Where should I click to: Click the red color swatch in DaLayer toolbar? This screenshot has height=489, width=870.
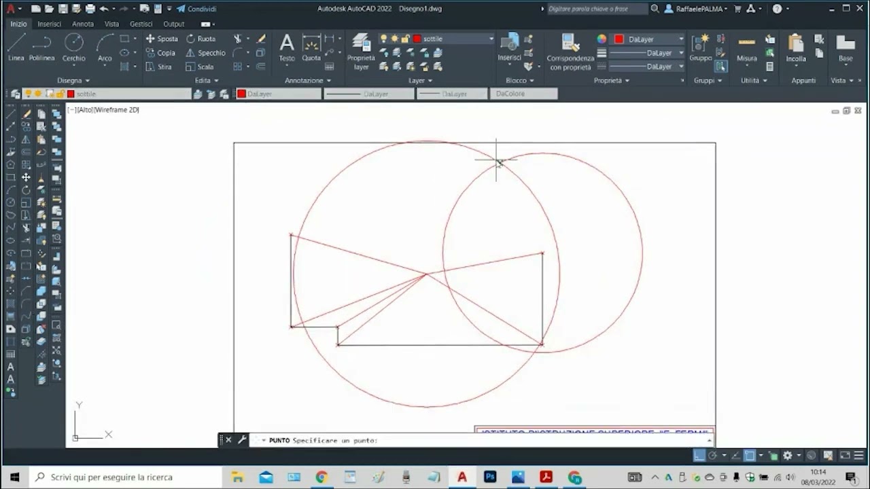[241, 94]
